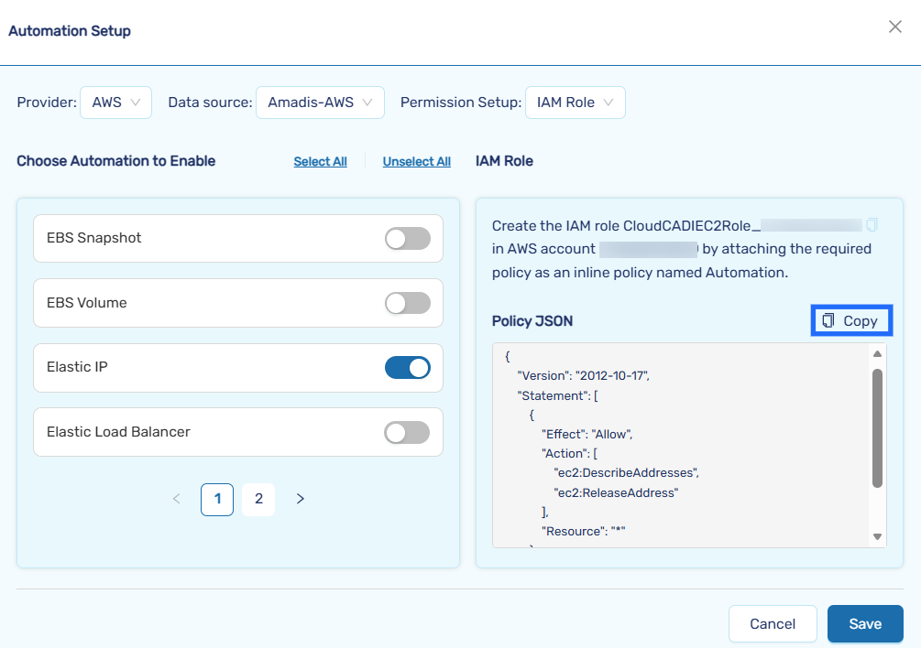
Task: Go to next automation page arrow
Action: coord(300,499)
